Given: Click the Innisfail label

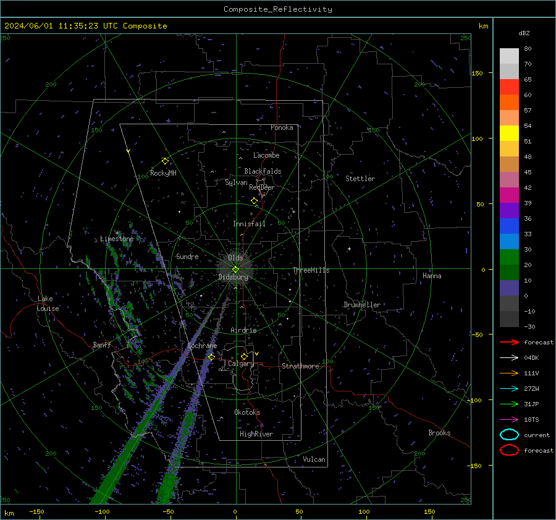Looking at the screenshot, I should point(249,224).
